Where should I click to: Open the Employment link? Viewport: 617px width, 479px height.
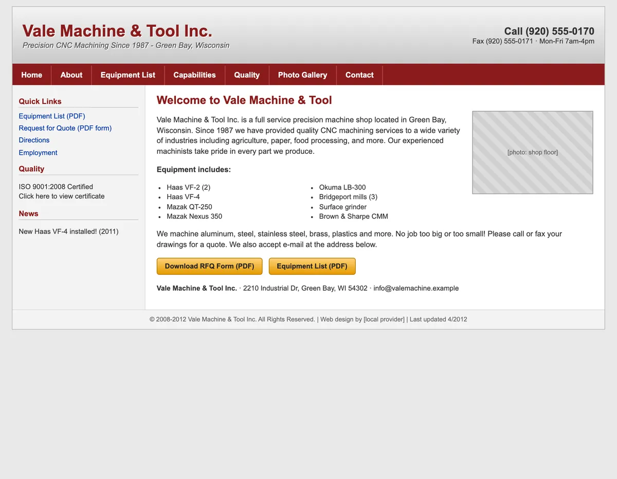(x=38, y=153)
